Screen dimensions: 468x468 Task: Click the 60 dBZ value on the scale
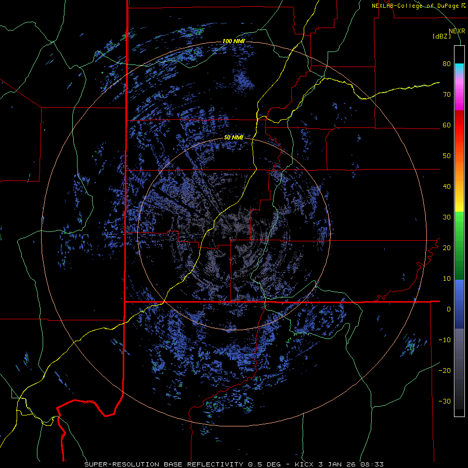click(x=447, y=125)
